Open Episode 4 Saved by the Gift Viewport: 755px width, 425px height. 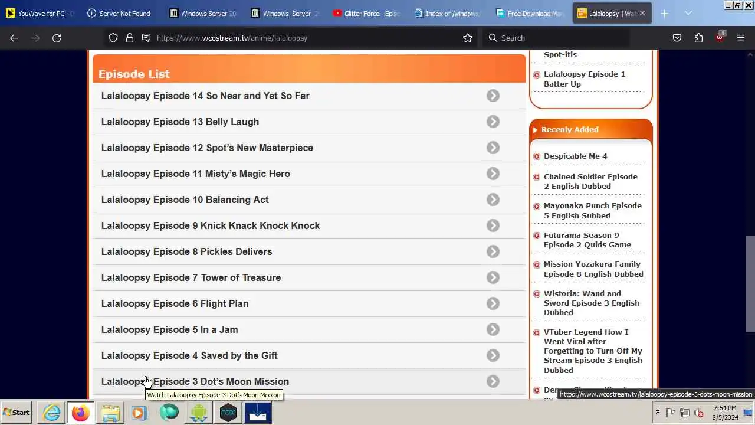pos(189,355)
